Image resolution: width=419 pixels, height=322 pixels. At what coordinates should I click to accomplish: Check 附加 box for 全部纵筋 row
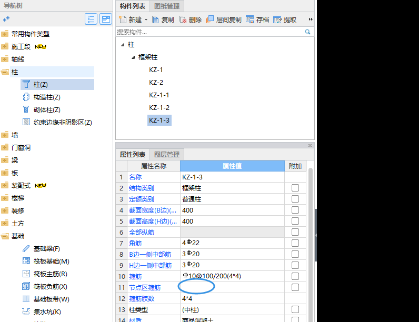(x=295, y=232)
